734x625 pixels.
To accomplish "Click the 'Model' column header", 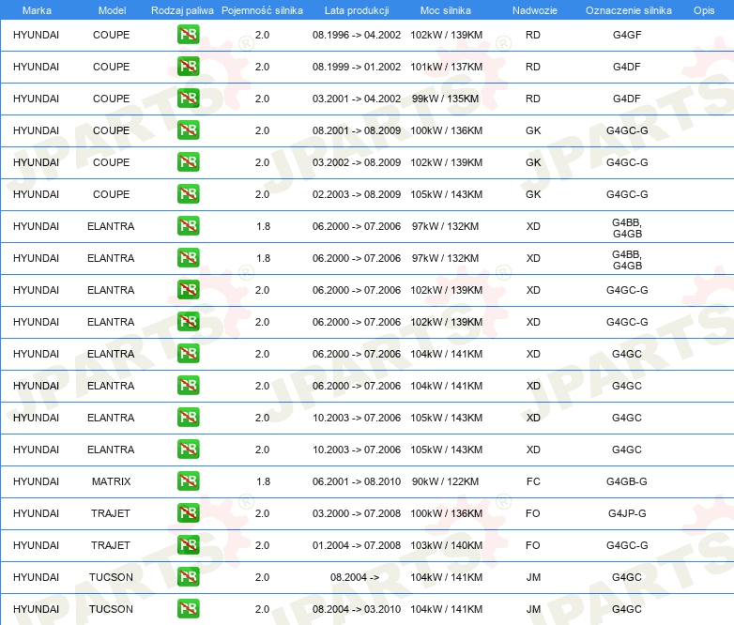I will [x=112, y=10].
